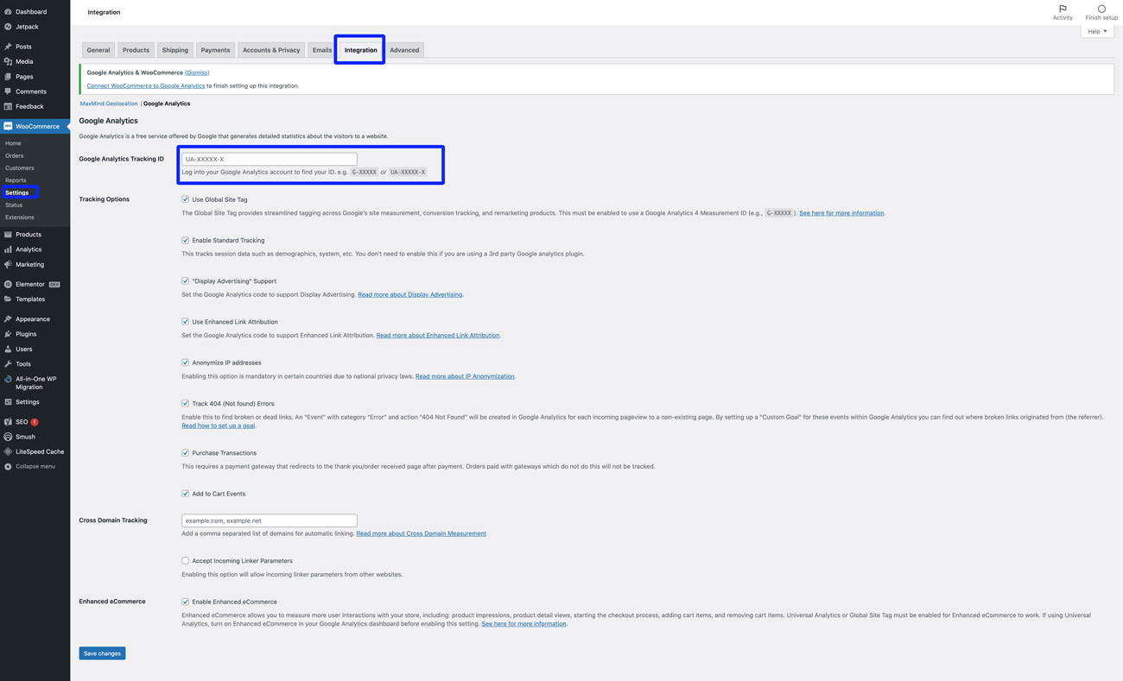Select the Accounts & Privacy tab
Viewport: 1123px width, 681px height.
(271, 50)
